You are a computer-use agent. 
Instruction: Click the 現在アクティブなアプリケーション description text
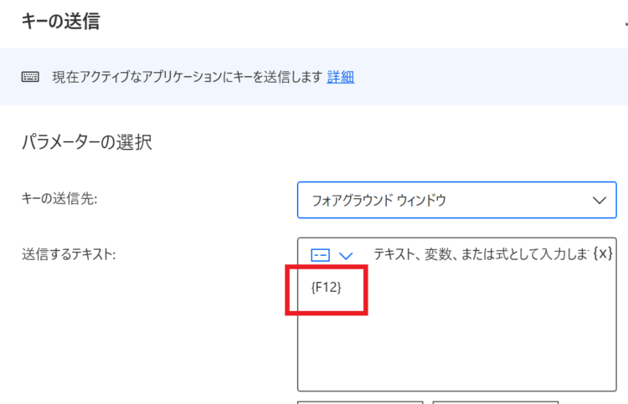[x=187, y=77]
